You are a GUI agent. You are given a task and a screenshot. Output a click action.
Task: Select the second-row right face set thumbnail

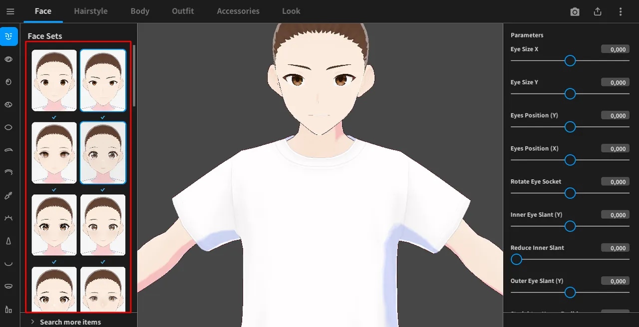tap(103, 153)
